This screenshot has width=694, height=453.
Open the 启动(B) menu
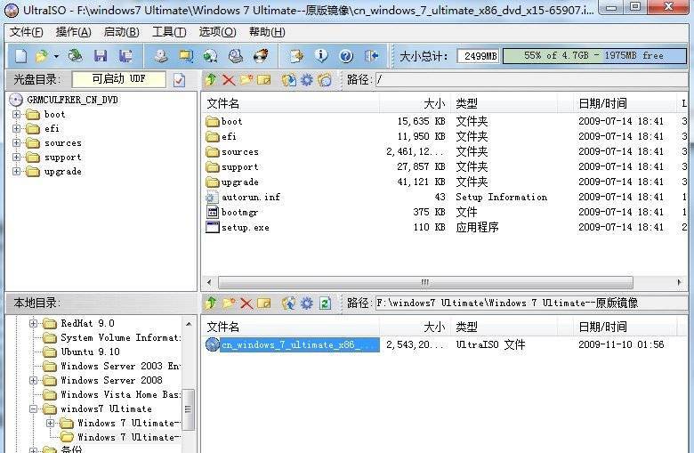pyautogui.click(x=121, y=32)
